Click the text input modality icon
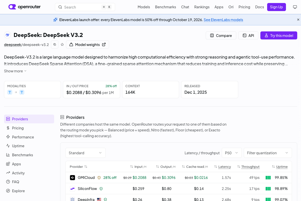This screenshot has width=301, height=201. click(x=10, y=92)
